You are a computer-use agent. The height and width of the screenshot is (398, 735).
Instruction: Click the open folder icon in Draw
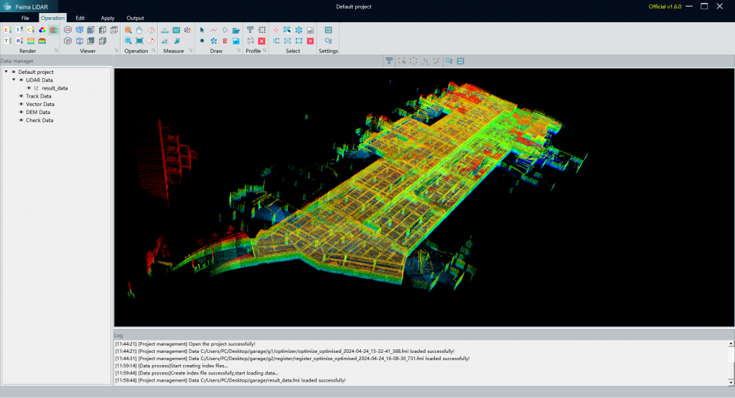tap(236, 30)
